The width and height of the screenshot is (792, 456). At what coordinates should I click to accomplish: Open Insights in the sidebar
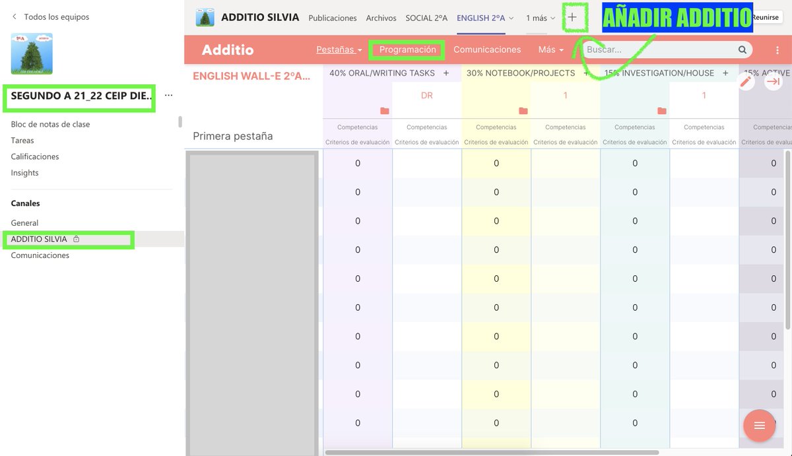tap(24, 173)
